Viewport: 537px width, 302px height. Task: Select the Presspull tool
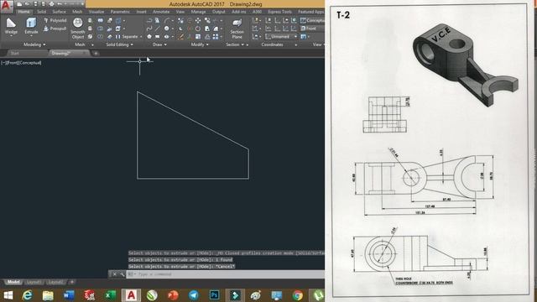(55, 29)
